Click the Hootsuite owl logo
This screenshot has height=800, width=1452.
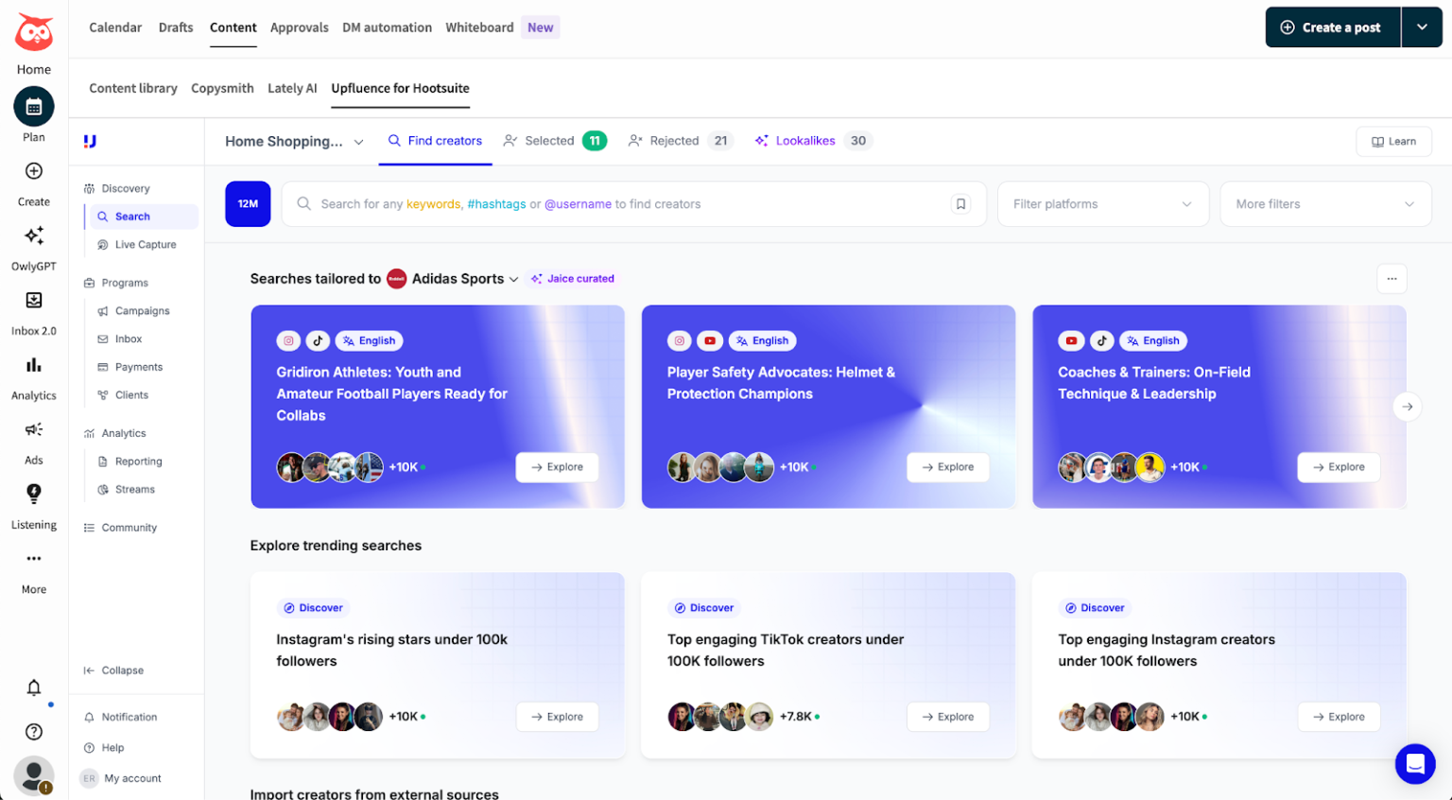pyautogui.click(x=34, y=33)
